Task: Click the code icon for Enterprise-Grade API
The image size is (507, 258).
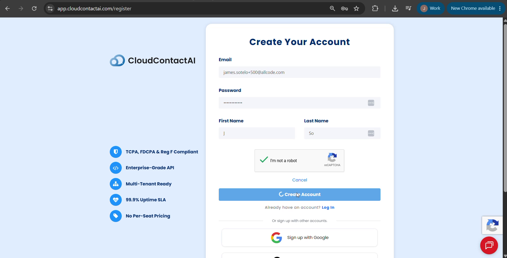Action: (x=116, y=168)
